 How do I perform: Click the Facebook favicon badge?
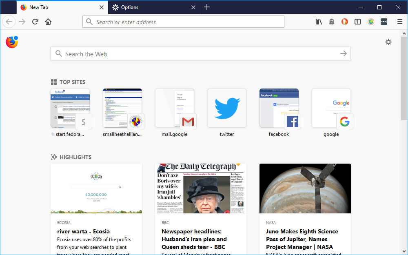click(x=293, y=122)
